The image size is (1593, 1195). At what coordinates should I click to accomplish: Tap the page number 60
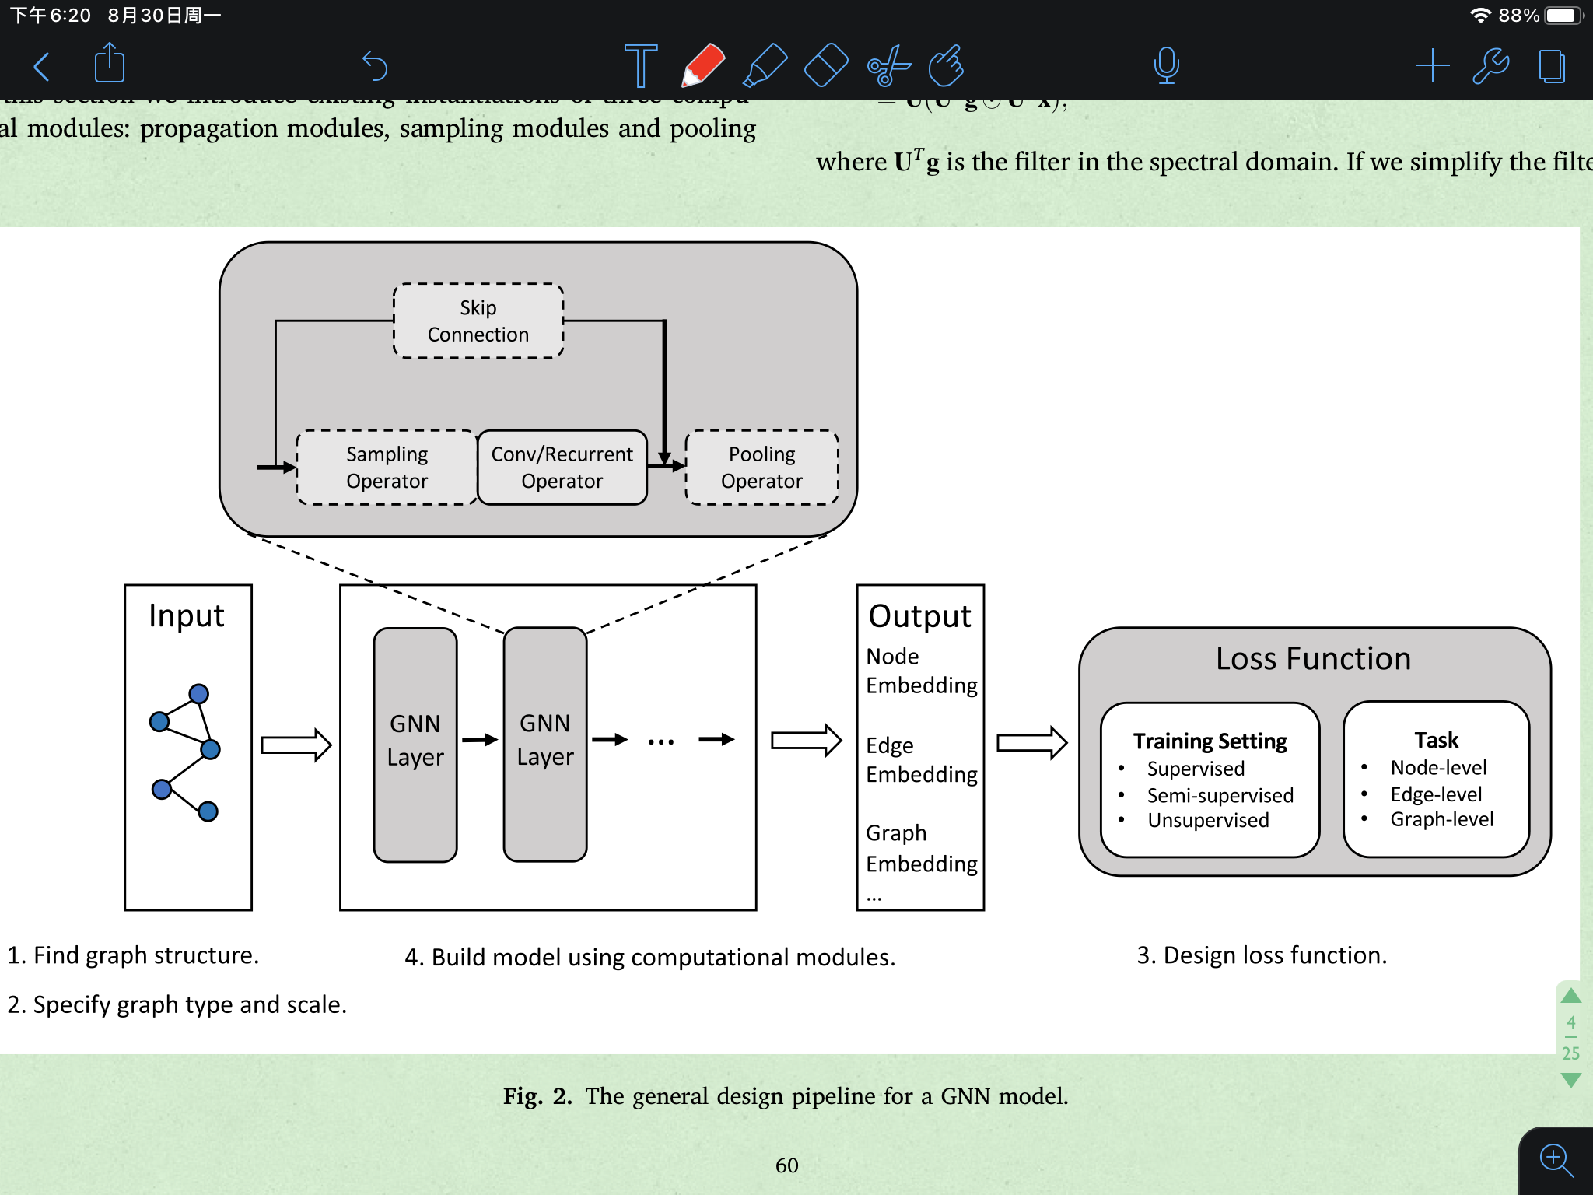click(x=786, y=1165)
